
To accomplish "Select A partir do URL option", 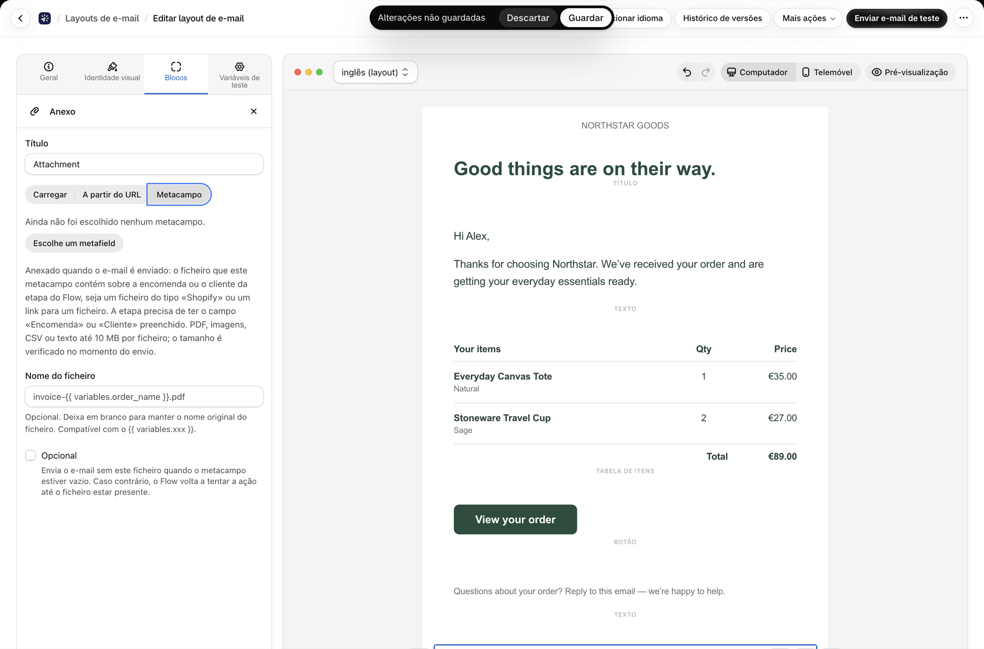I will click(111, 194).
